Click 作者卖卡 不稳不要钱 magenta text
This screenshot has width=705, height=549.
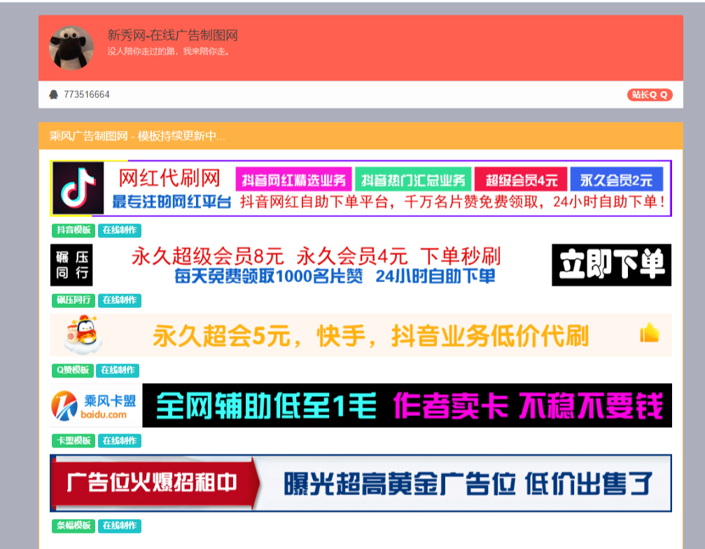528,406
